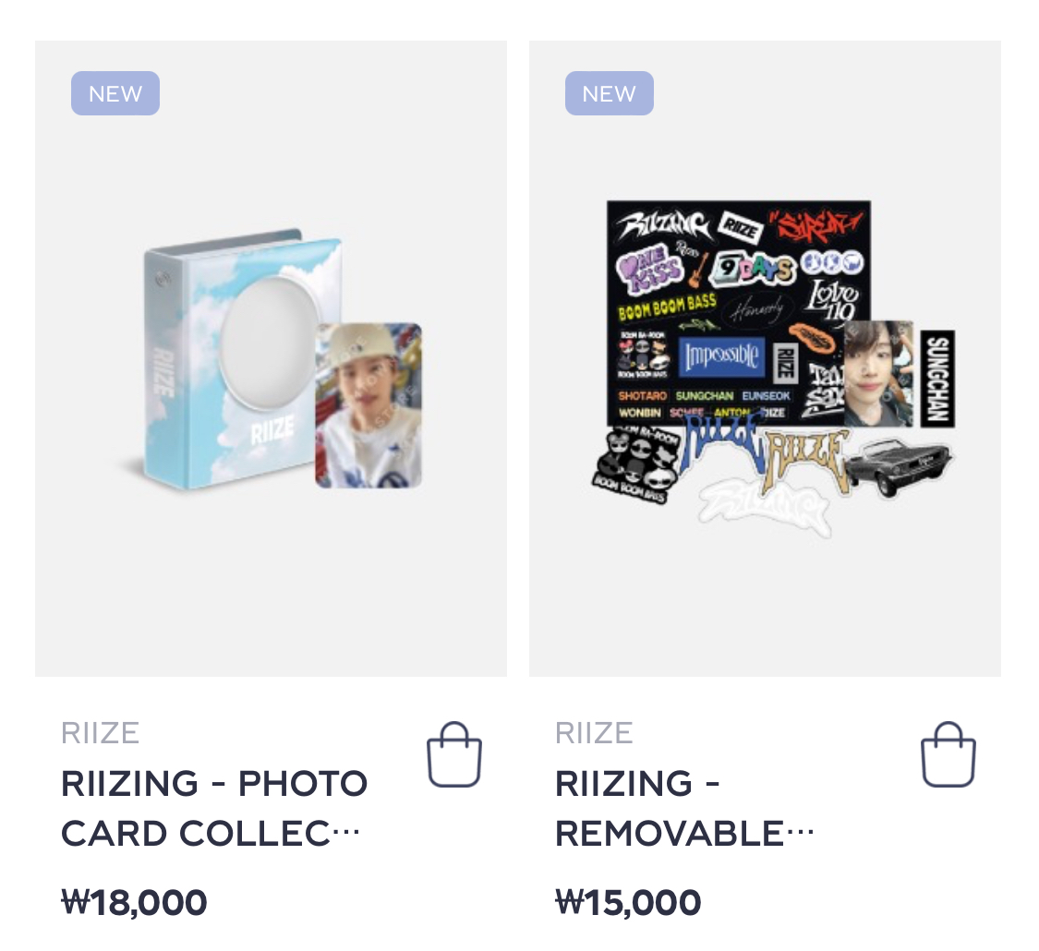This screenshot has height=951, width=1039.
Task: Click the SUNGCHAN name sticker in the image
Action: click(937, 379)
